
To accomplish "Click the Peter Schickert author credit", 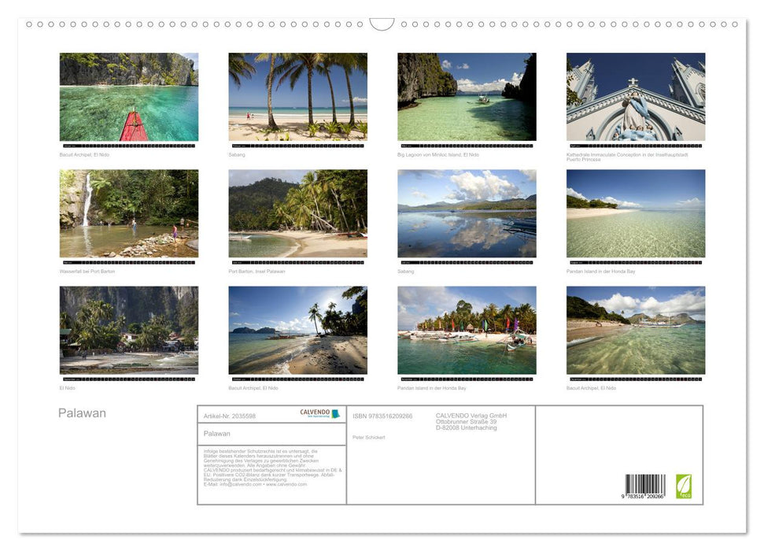I will pos(370,438).
